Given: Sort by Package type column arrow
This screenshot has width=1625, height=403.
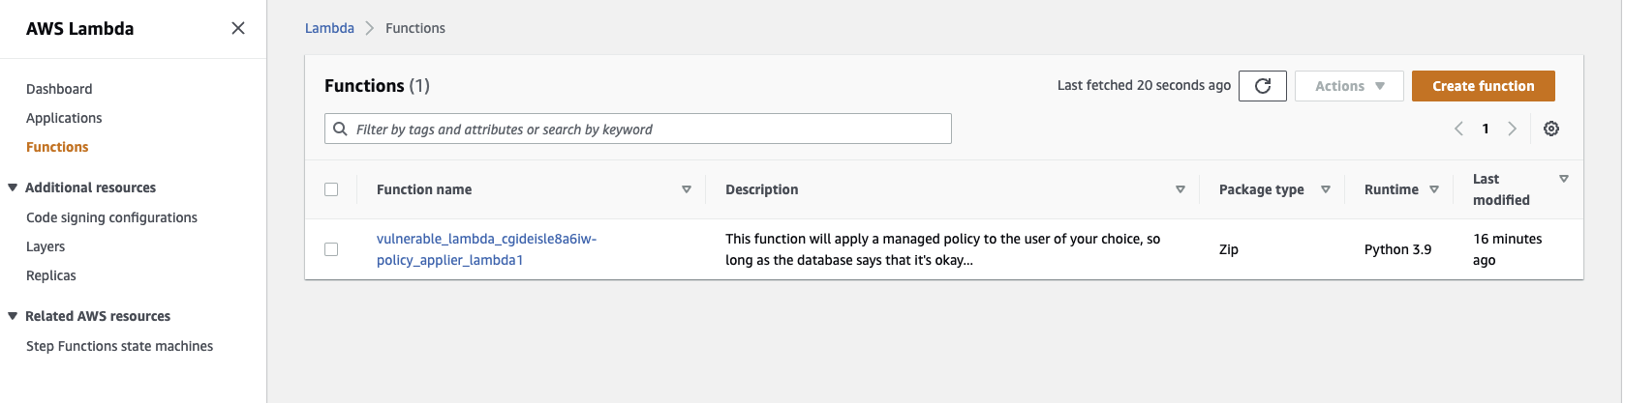Looking at the screenshot, I should point(1326,189).
